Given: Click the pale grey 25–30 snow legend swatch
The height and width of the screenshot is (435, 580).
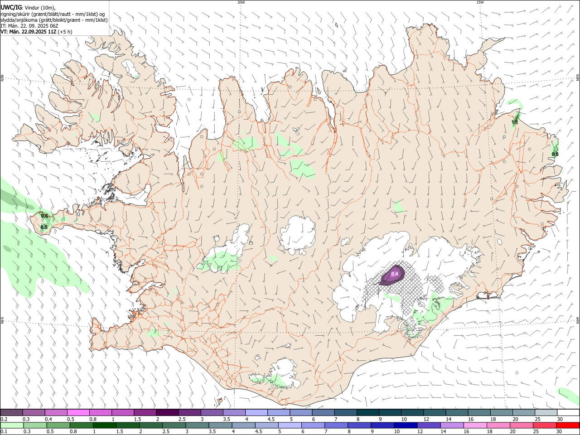Looking at the screenshot, I should (x=546, y=412).
